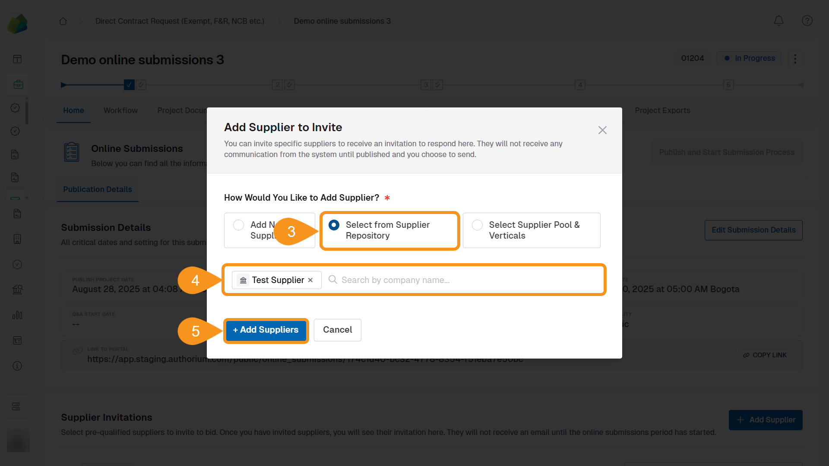Open the briefcase projects sidebar icon
Screen dimensions: 829x466
click(18, 85)
